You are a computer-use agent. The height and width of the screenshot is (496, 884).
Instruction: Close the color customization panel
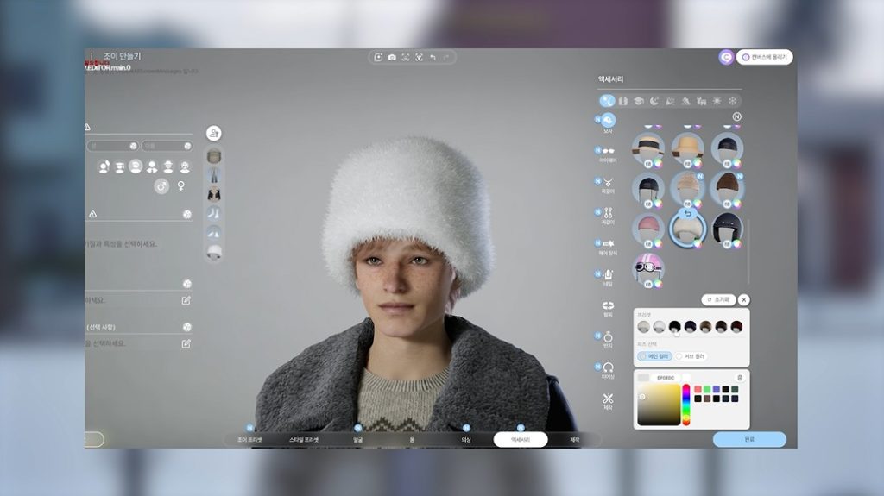pyautogui.click(x=744, y=300)
